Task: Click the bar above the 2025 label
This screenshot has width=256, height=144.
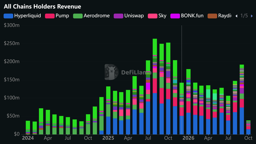Action: point(108,111)
